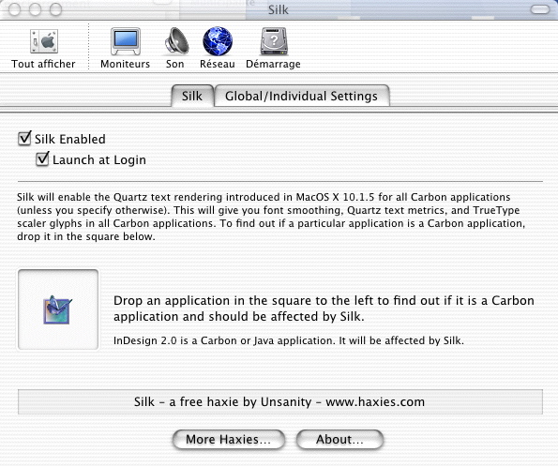
Task: Open the Tout afficher preferences icon
Action: click(44, 41)
